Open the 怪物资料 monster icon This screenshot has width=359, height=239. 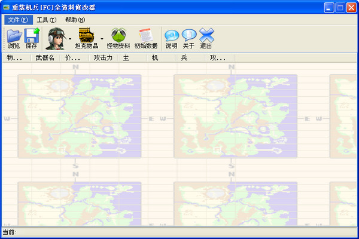coord(118,38)
